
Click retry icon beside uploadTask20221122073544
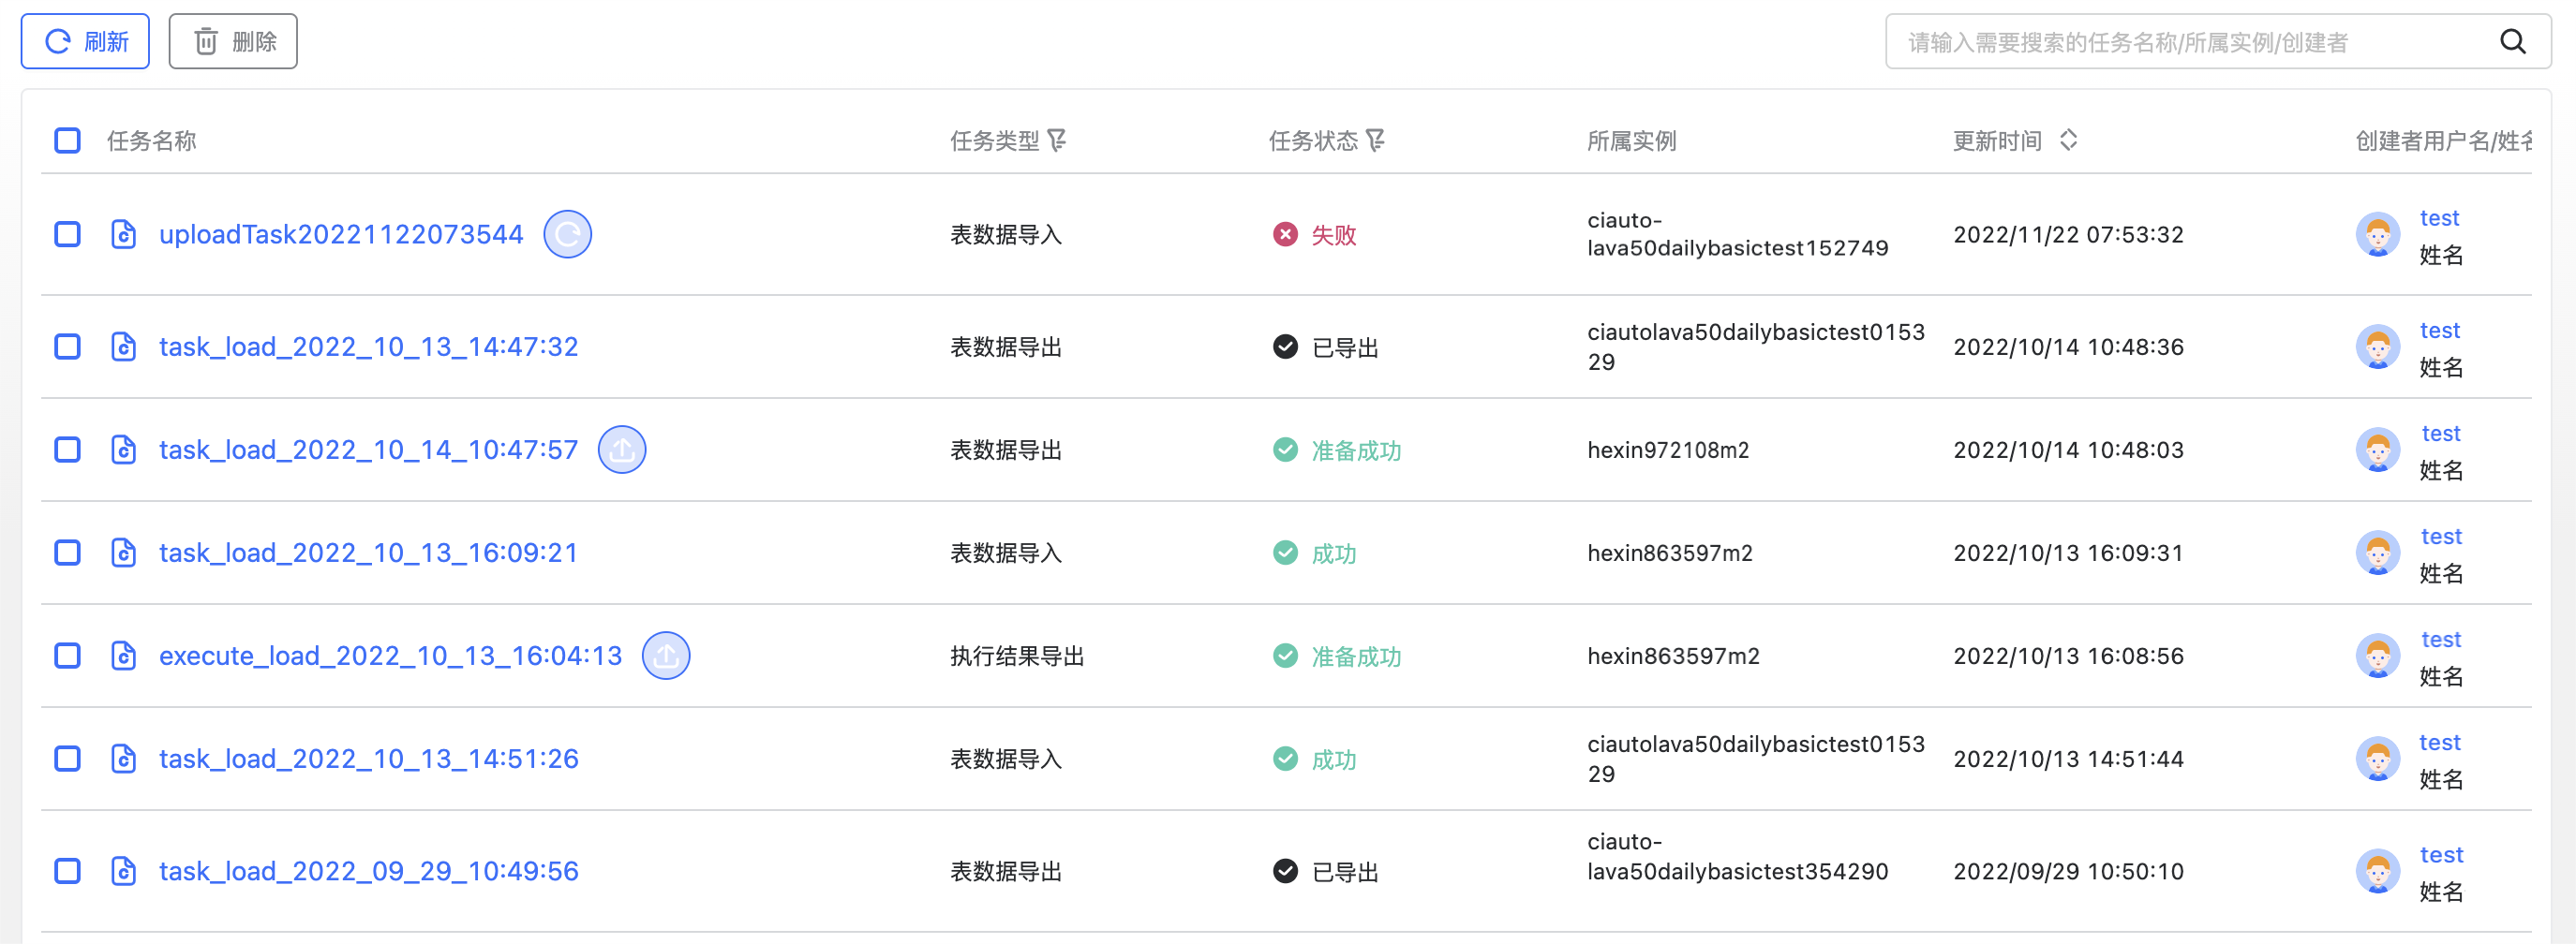point(567,235)
